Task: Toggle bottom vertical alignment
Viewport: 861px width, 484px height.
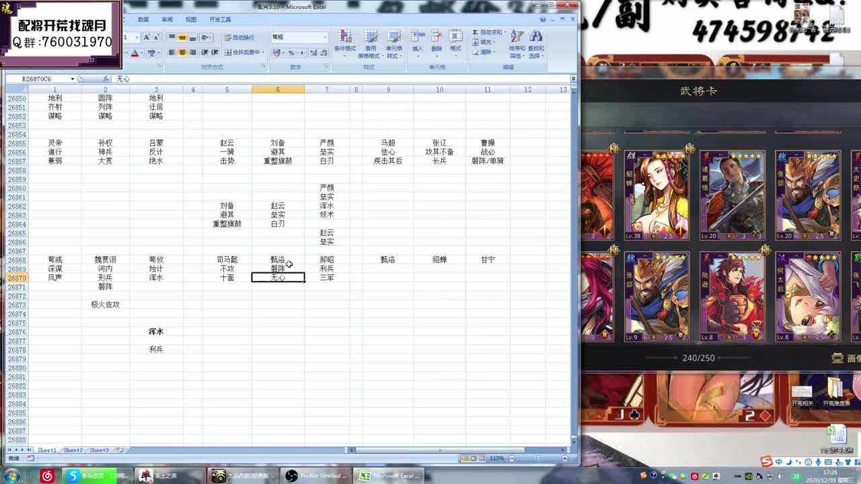Action: [x=192, y=38]
